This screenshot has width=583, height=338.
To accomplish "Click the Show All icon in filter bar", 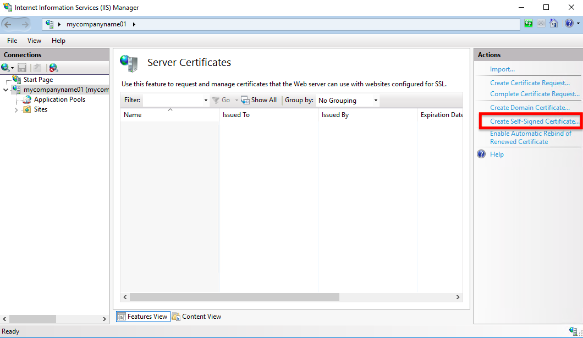I will (x=245, y=100).
